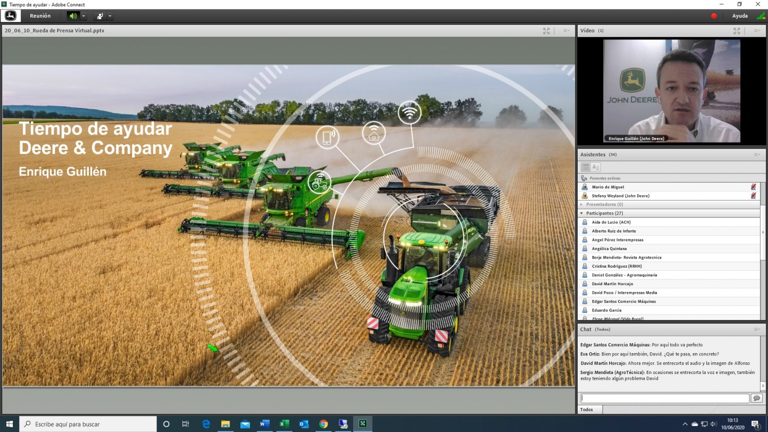This screenshot has width=768, height=432.
Task: Select participant Cristina Rodriguez (RRHH)
Action: [669, 266]
